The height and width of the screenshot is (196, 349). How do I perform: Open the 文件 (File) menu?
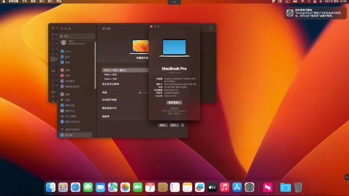(25, 1)
